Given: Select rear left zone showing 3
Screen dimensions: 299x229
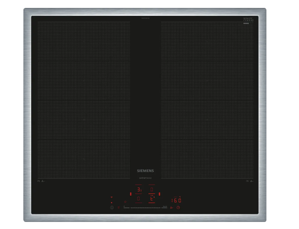Looking at the screenshot, I should point(139,190).
